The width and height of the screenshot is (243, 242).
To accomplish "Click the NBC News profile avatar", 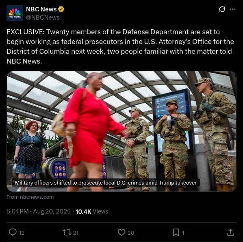I will click(x=15, y=13).
